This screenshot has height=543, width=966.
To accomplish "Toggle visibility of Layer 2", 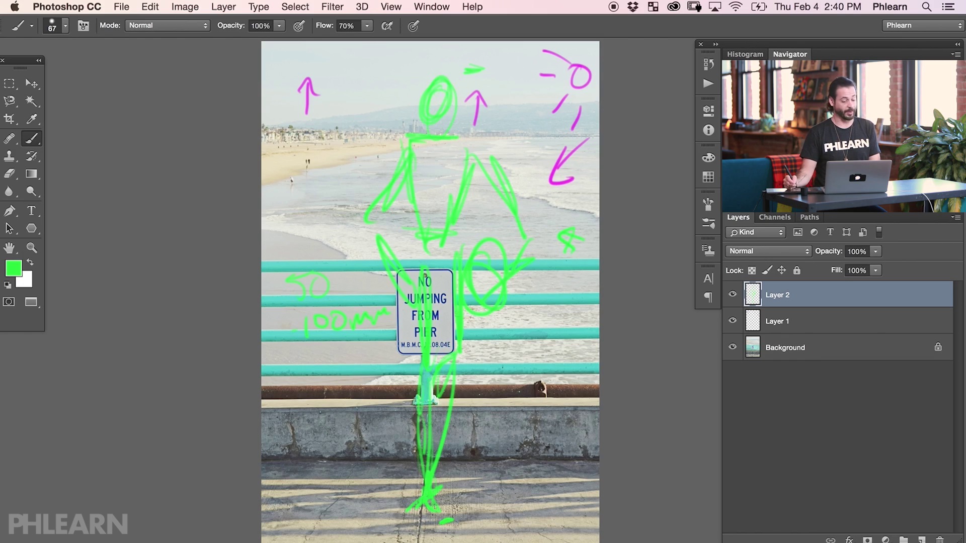I will pyautogui.click(x=733, y=294).
